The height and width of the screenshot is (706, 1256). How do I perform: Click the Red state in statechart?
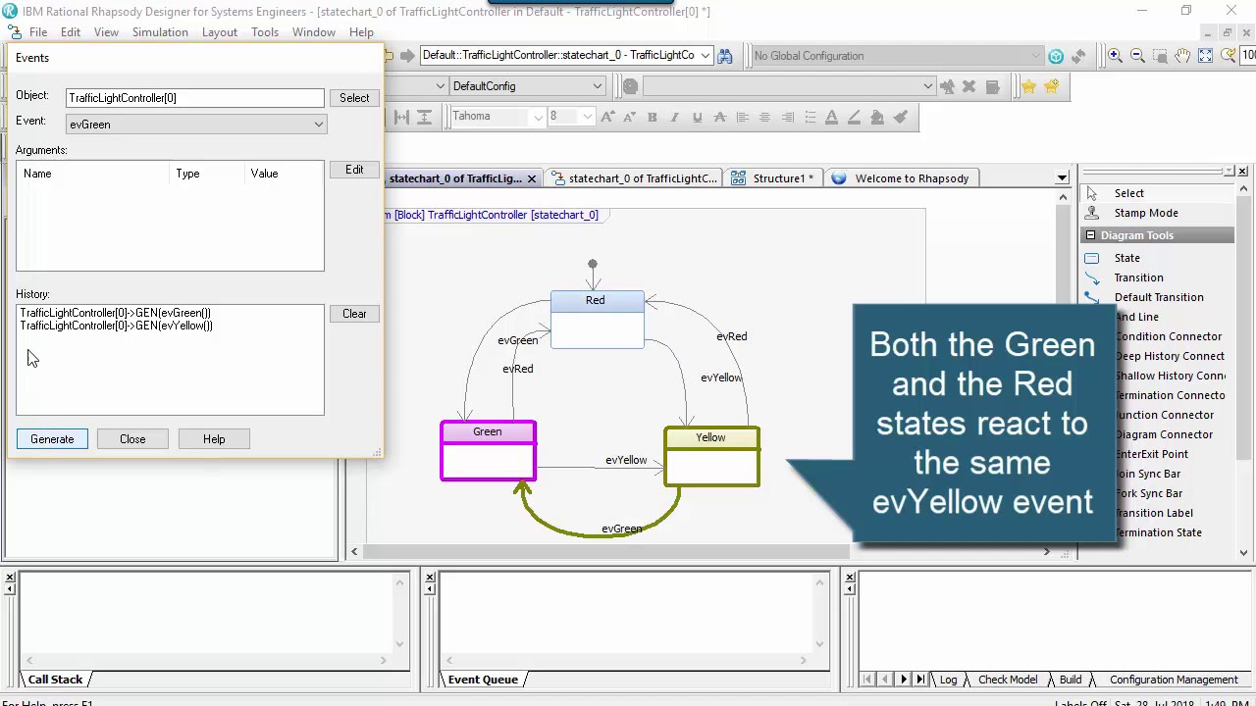pyautogui.click(x=597, y=319)
